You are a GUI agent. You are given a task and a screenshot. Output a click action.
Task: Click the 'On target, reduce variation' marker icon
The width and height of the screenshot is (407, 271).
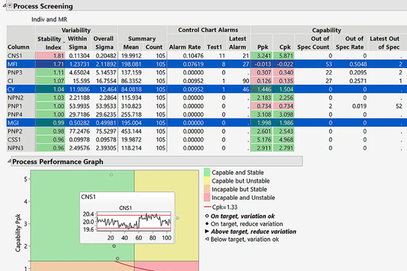tap(206, 223)
